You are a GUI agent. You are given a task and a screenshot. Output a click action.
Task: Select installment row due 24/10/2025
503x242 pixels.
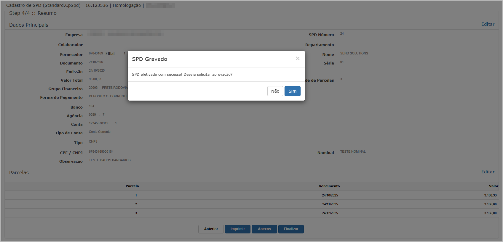330,195
